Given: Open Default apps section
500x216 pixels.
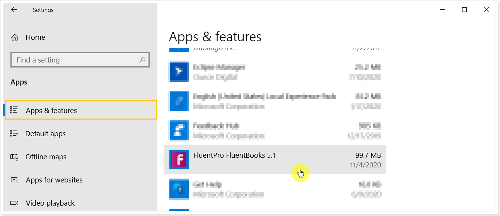Looking at the screenshot, I should [x=81, y=133].
